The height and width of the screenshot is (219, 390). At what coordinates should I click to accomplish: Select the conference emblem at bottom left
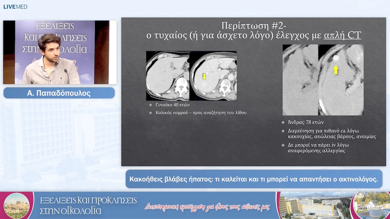coord(17,206)
